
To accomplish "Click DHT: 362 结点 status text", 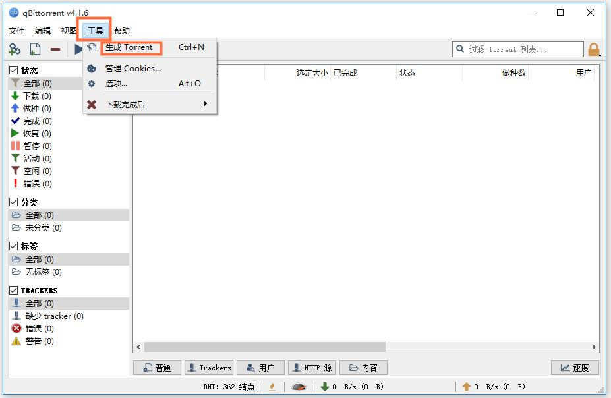I will tap(229, 387).
